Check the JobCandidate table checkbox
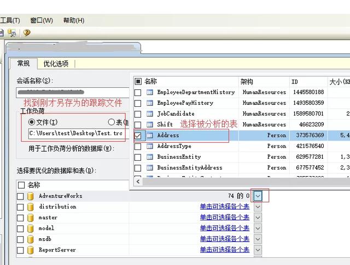 [x=138, y=114]
